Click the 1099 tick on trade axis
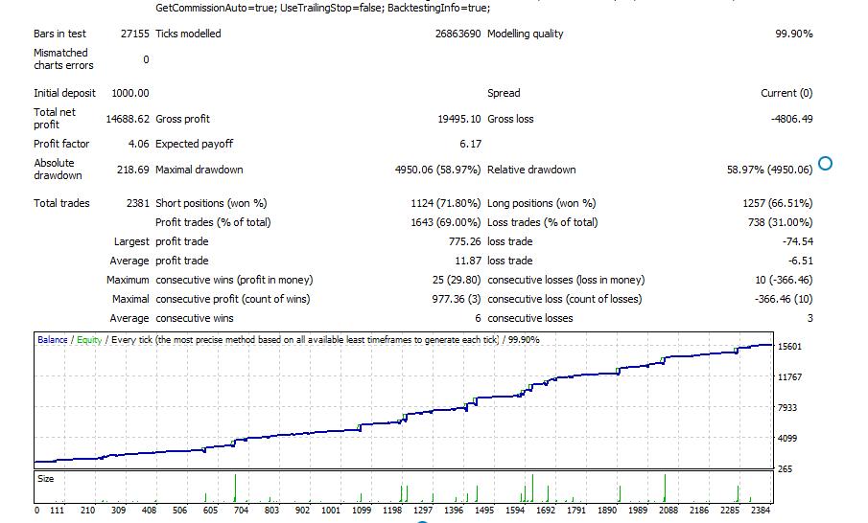The width and height of the screenshot is (868, 523). click(362, 511)
